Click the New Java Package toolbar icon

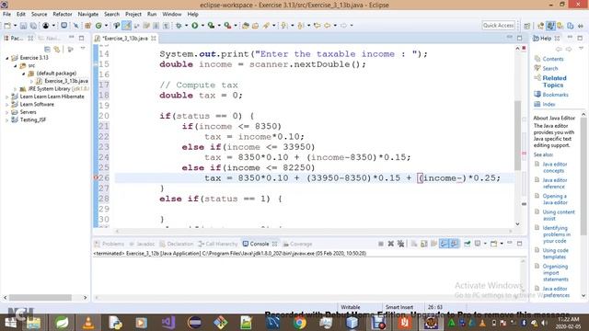88,26
